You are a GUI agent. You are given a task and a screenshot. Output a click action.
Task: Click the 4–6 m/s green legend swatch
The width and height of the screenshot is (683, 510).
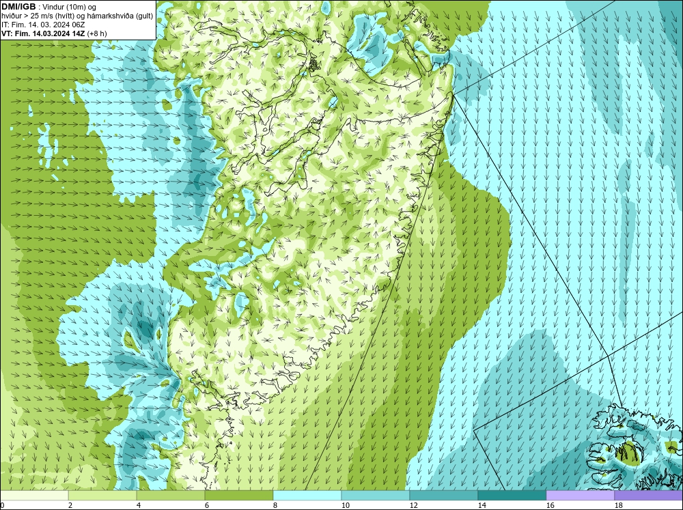click(x=171, y=496)
